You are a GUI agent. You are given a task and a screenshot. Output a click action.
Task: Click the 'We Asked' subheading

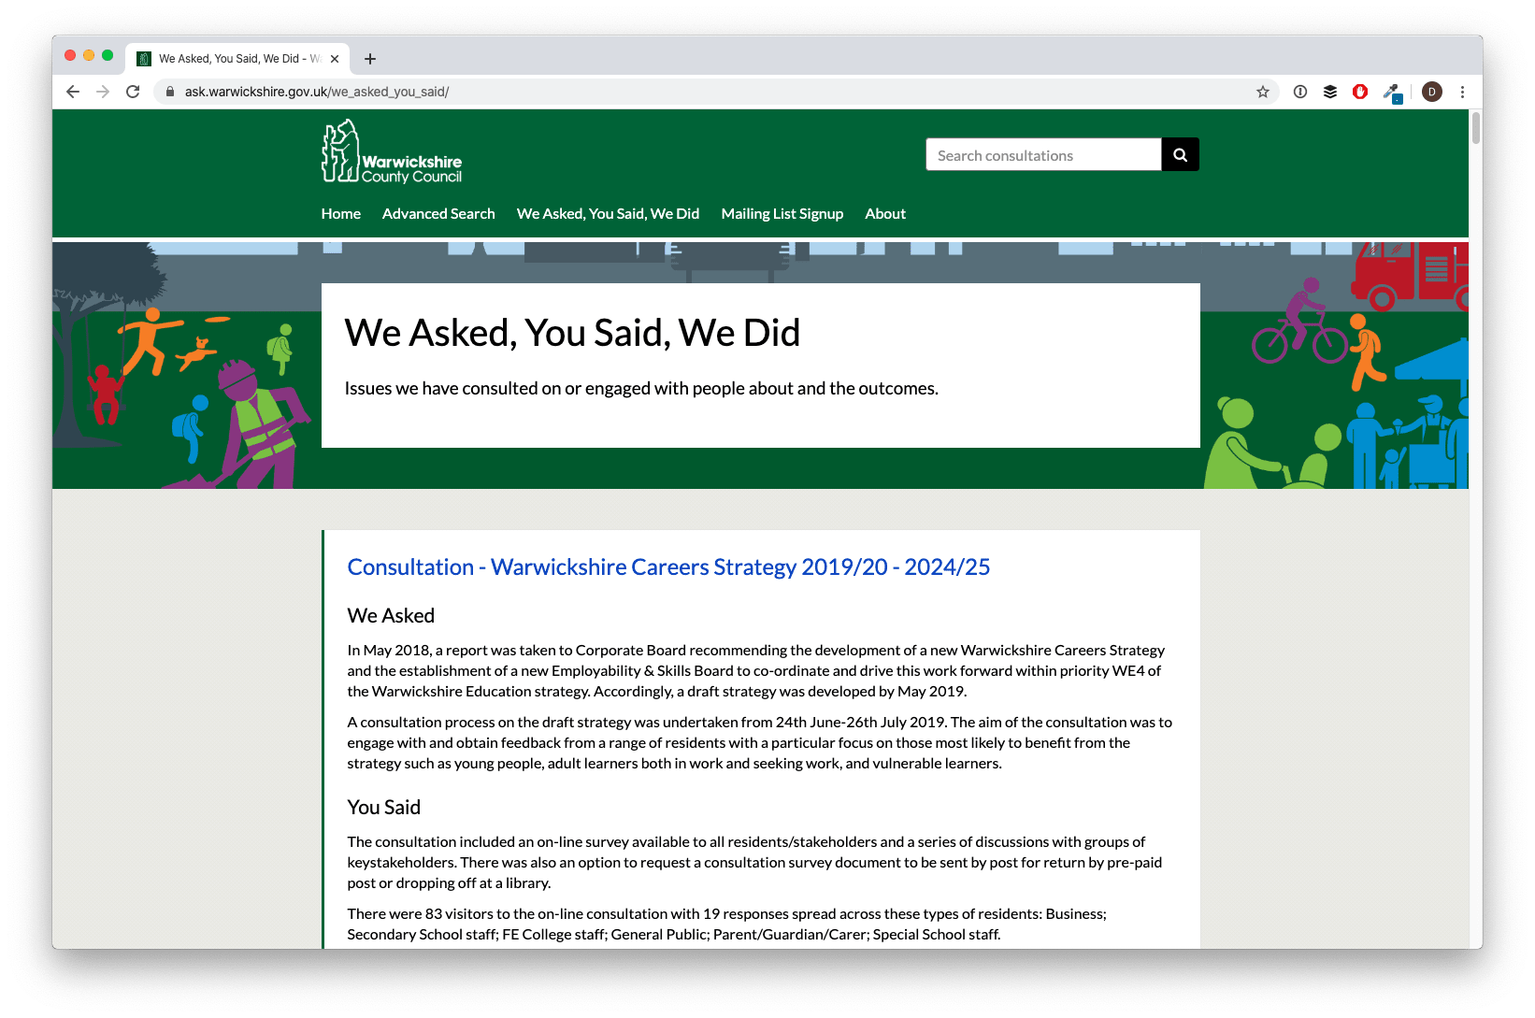[391, 616]
